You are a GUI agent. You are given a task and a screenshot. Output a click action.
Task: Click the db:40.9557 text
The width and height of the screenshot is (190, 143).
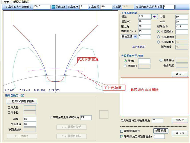tap(139, 47)
